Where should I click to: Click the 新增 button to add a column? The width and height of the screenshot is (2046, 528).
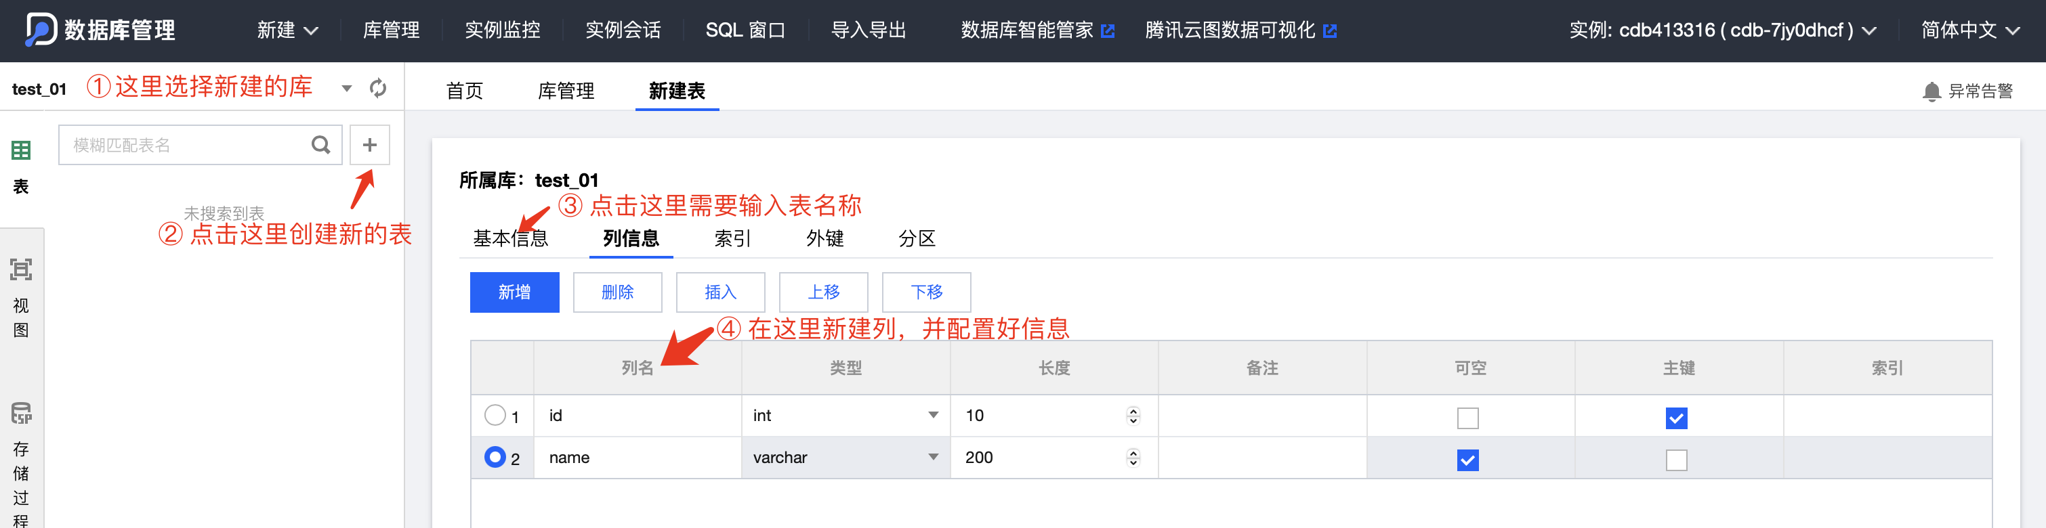point(514,292)
